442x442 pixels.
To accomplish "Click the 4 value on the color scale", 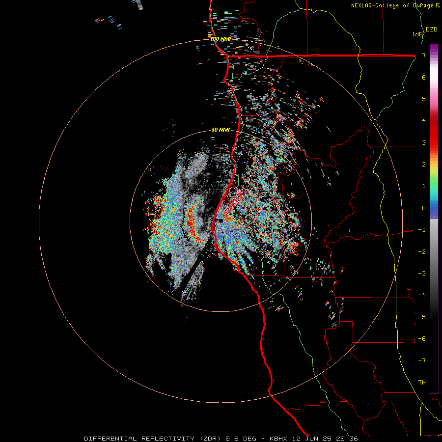I will pos(424,121).
